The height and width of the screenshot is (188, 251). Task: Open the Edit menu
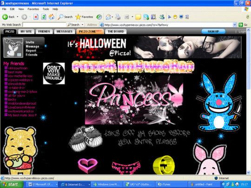[12, 9]
